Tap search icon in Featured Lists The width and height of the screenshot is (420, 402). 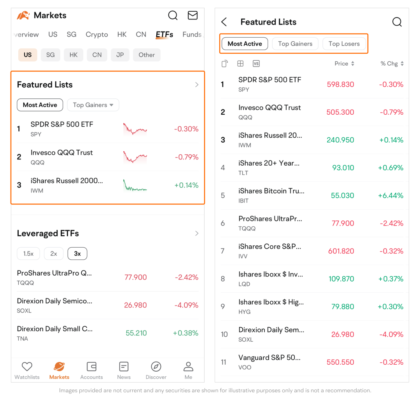click(397, 22)
